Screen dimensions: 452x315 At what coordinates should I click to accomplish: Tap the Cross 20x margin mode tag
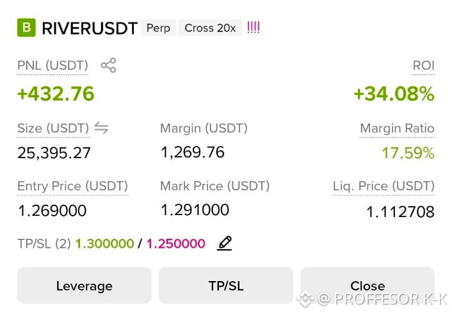(210, 28)
